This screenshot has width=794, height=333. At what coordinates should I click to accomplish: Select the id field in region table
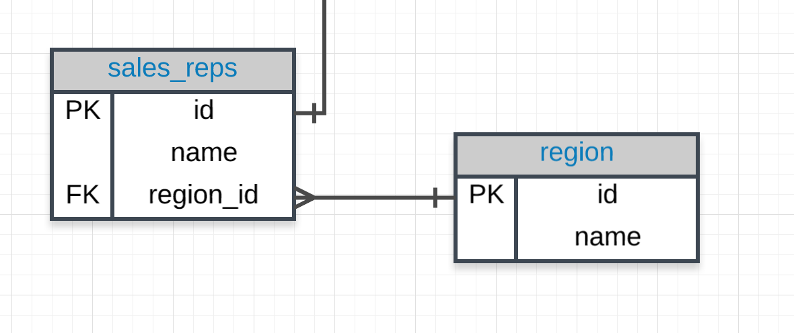(x=607, y=195)
